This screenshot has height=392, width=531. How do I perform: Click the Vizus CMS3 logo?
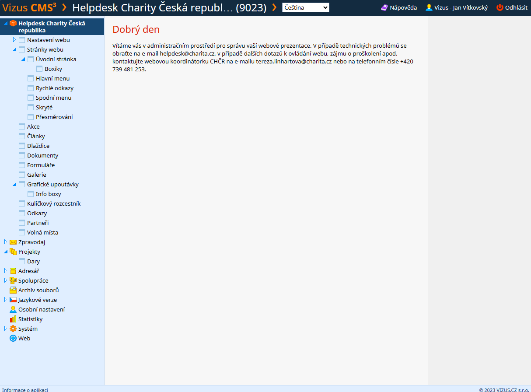pyautogui.click(x=29, y=7)
